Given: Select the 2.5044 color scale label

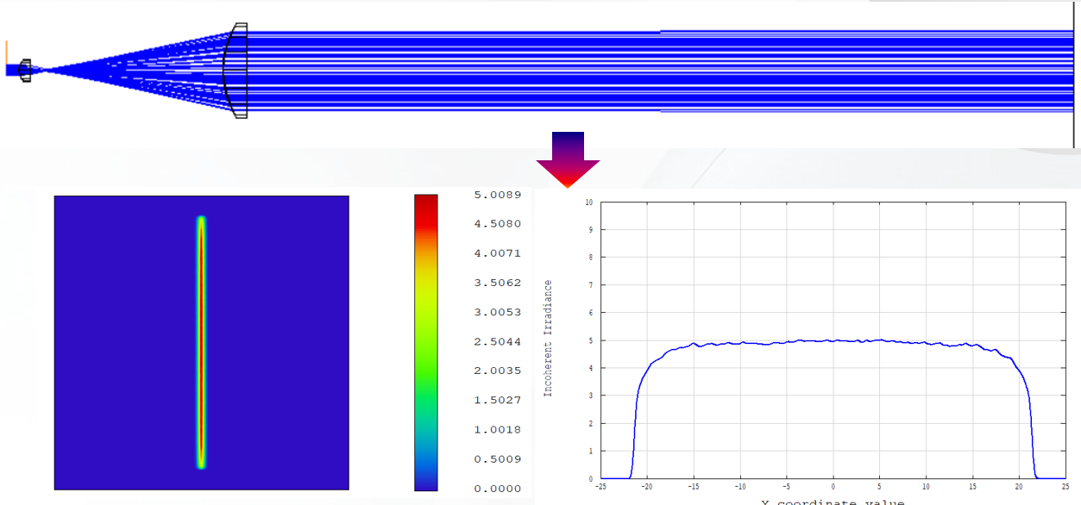Looking at the screenshot, I should click(497, 341).
